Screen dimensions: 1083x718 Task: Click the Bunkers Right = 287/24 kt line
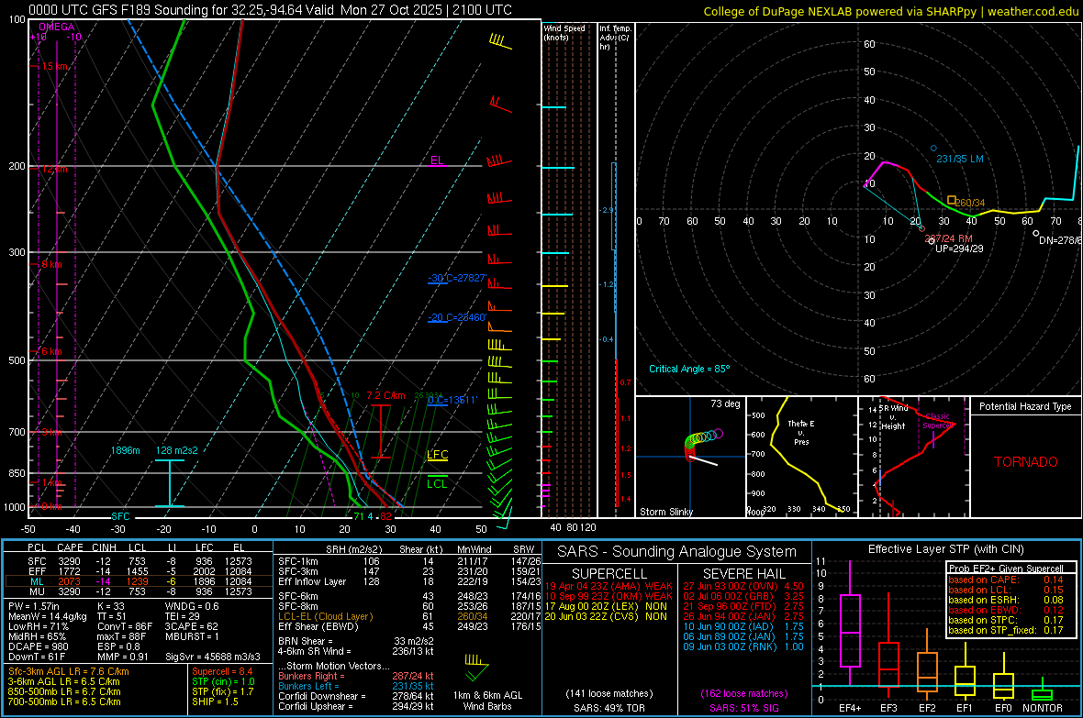pyautogui.click(x=356, y=676)
